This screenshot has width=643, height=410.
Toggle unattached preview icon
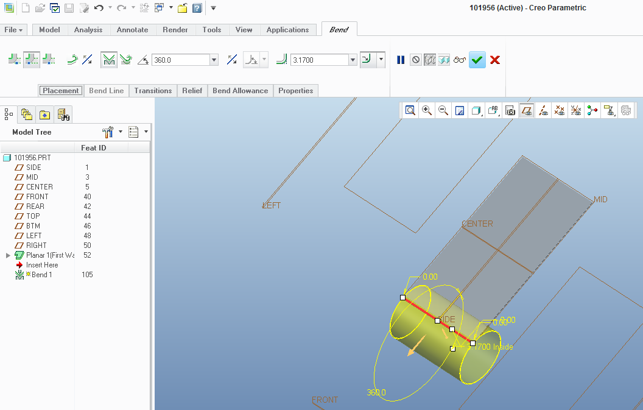429,60
